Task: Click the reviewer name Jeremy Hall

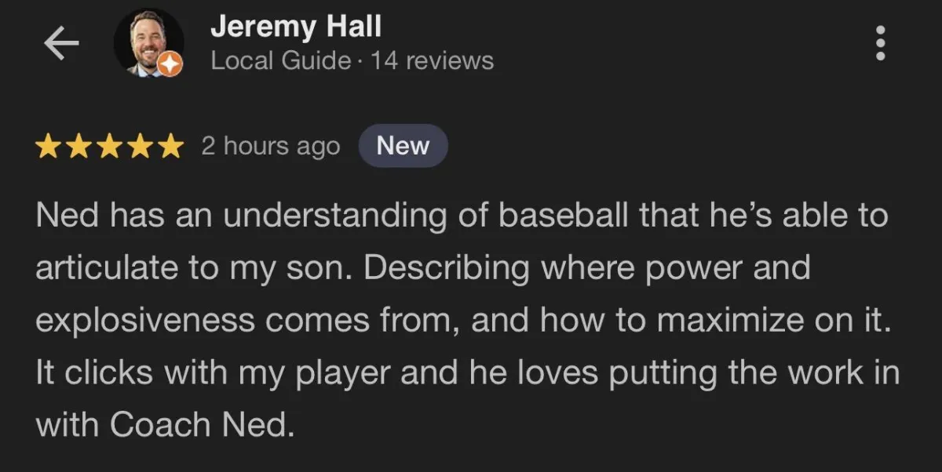Action: [295, 27]
